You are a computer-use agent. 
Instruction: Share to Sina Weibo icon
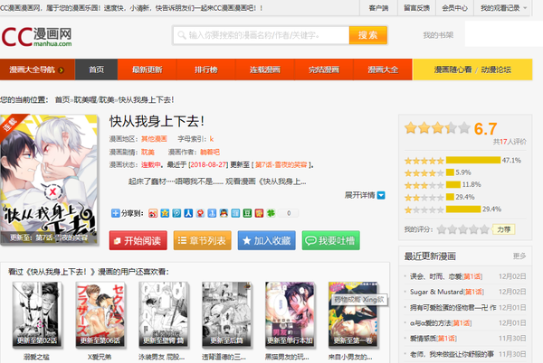(153, 213)
